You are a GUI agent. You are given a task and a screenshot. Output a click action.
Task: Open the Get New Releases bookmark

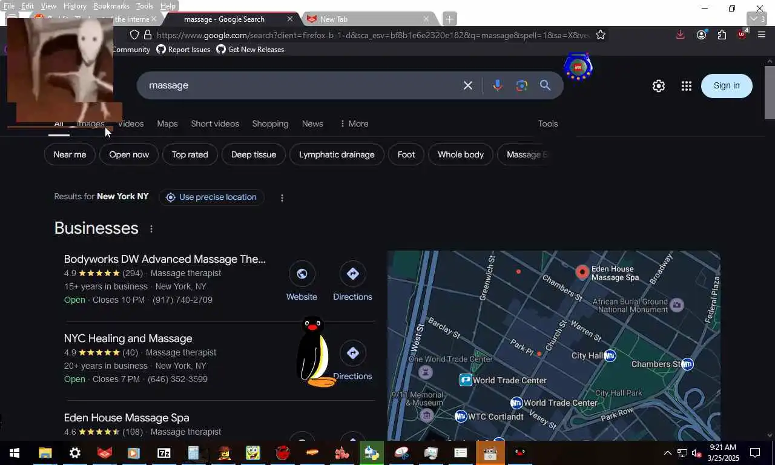[250, 50]
